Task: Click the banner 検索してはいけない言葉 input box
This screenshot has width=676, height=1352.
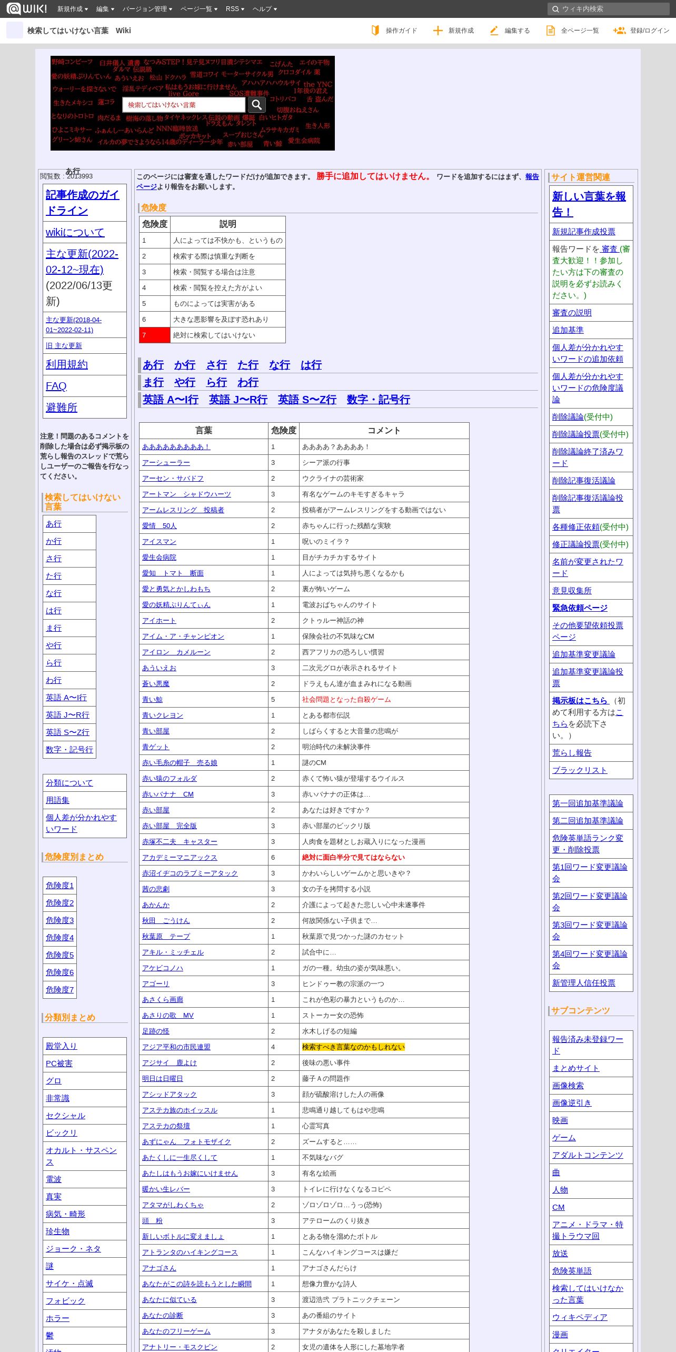Action: pos(184,105)
